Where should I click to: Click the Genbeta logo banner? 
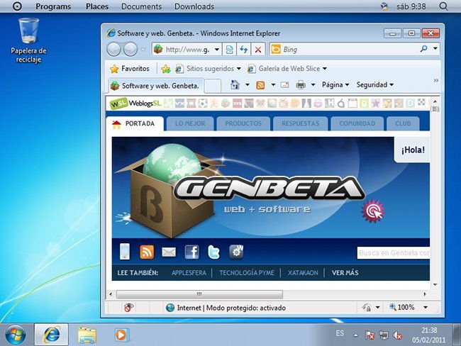(270, 188)
